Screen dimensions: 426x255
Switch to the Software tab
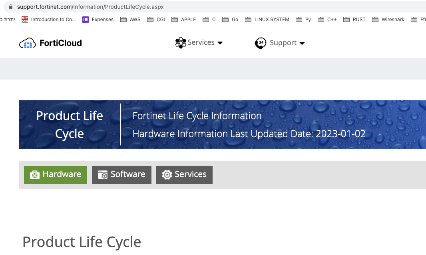tap(121, 175)
